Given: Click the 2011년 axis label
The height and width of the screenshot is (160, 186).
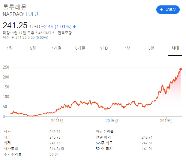Looking at the screenshot, I should [57, 121].
